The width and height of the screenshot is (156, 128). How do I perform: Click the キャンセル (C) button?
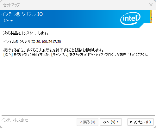point(140,122)
